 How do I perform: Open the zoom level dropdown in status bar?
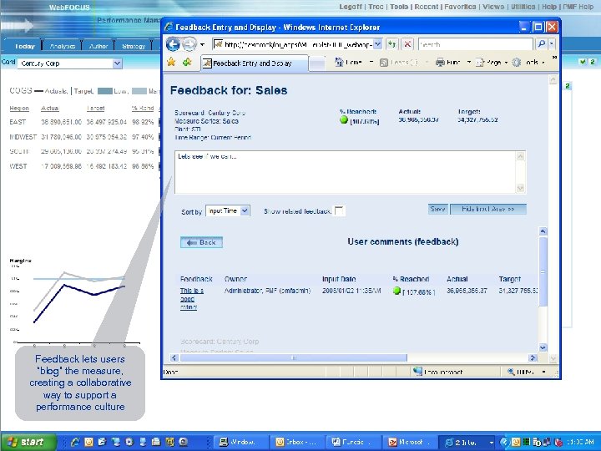[x=544, y=372]
